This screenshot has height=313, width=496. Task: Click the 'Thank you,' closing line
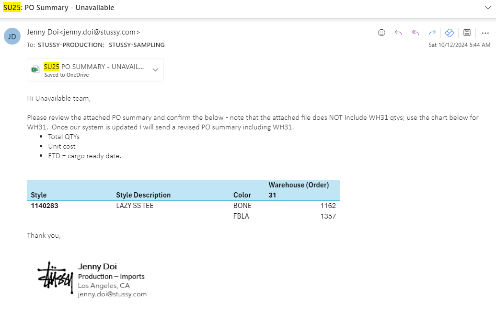click(x=44, y=235)
